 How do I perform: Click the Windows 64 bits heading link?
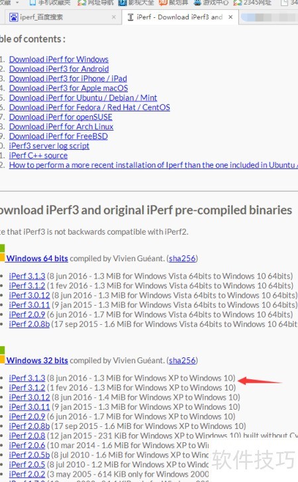point(37,258)
